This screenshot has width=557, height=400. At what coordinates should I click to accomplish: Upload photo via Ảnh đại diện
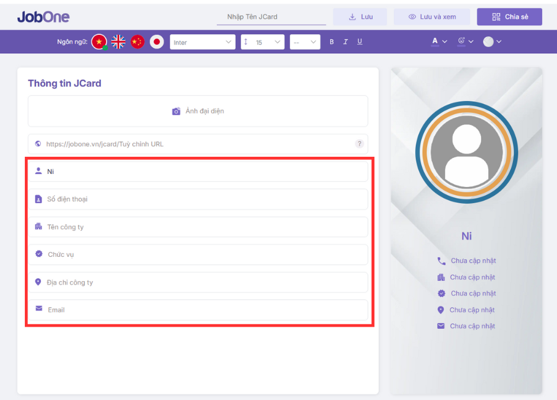click(x=198, y=111)
